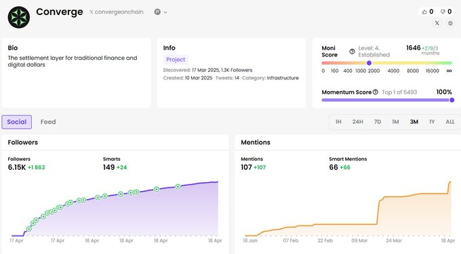Choose the 1Y time range option
The image size is (461, 254).
432,122
